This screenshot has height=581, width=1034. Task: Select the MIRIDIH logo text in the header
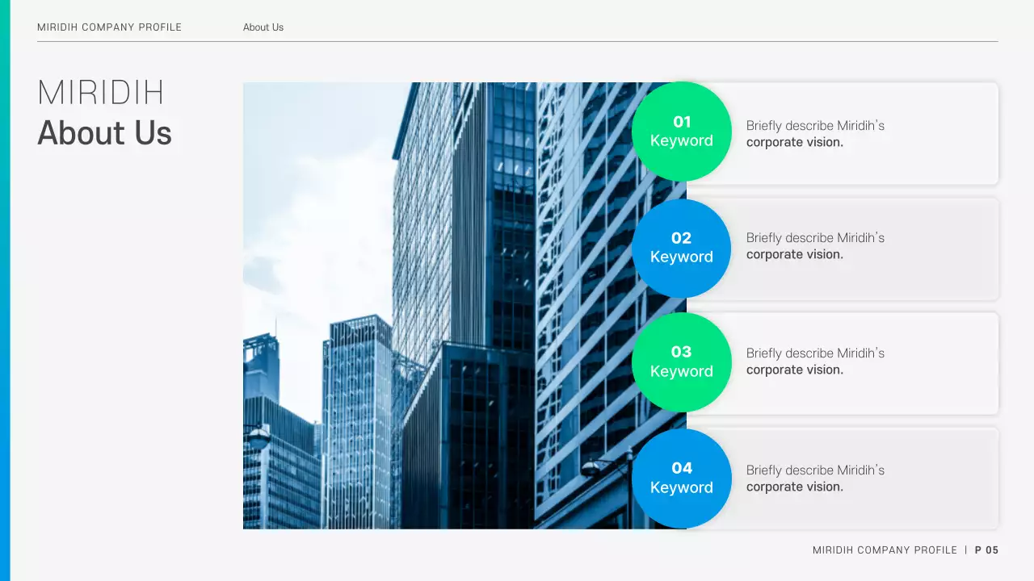(100, 92)
